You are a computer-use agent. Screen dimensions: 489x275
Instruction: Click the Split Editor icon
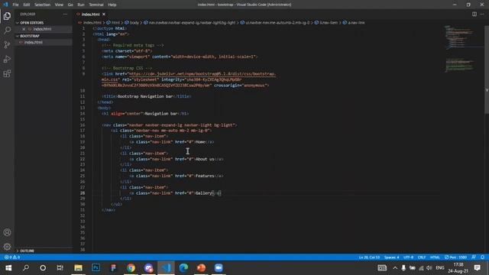[x=474, y=14]
